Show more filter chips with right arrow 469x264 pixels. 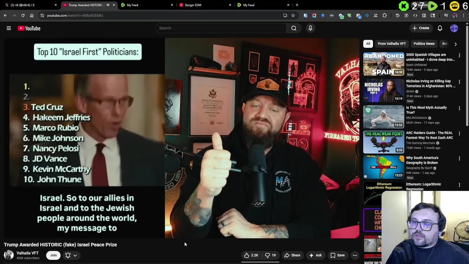point(455,44)
